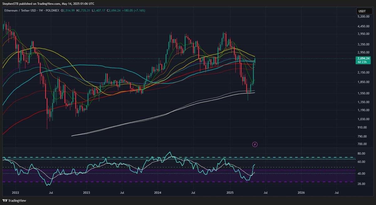The height and width of the screenshot is (205, 376).
Task: Select the 2024 label on the time axis
Action: 158,193
